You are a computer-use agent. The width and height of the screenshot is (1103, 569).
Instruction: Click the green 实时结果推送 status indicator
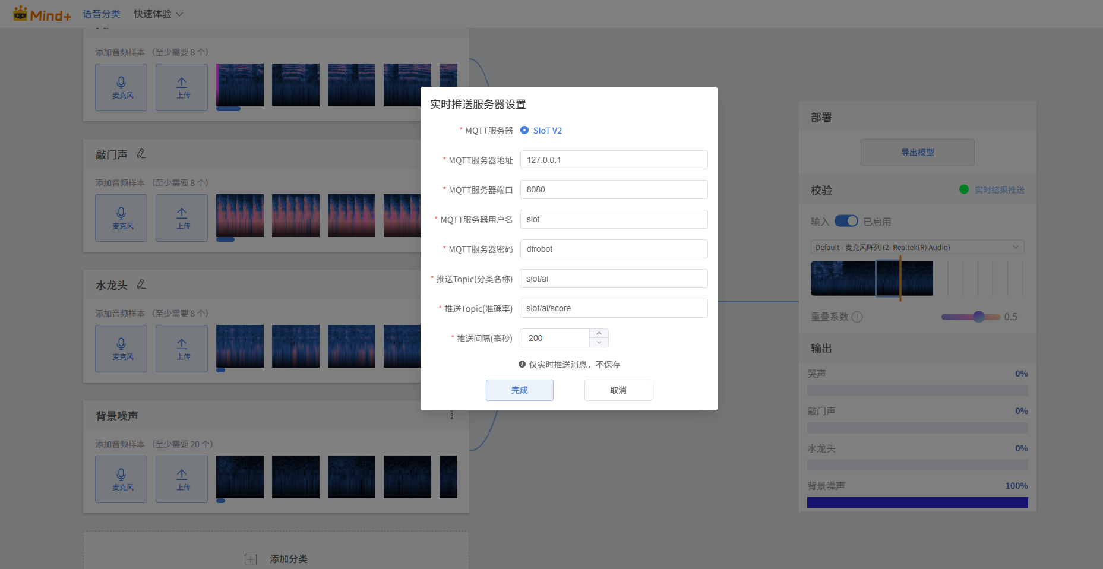tap(964, 189)
